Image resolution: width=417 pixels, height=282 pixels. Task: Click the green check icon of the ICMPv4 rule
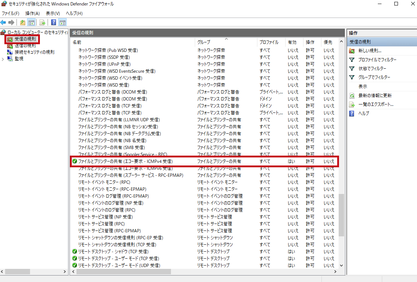pyautogui.click(x=75, y=161)
